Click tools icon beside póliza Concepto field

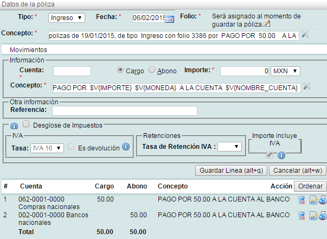click(x=305, y=35)
